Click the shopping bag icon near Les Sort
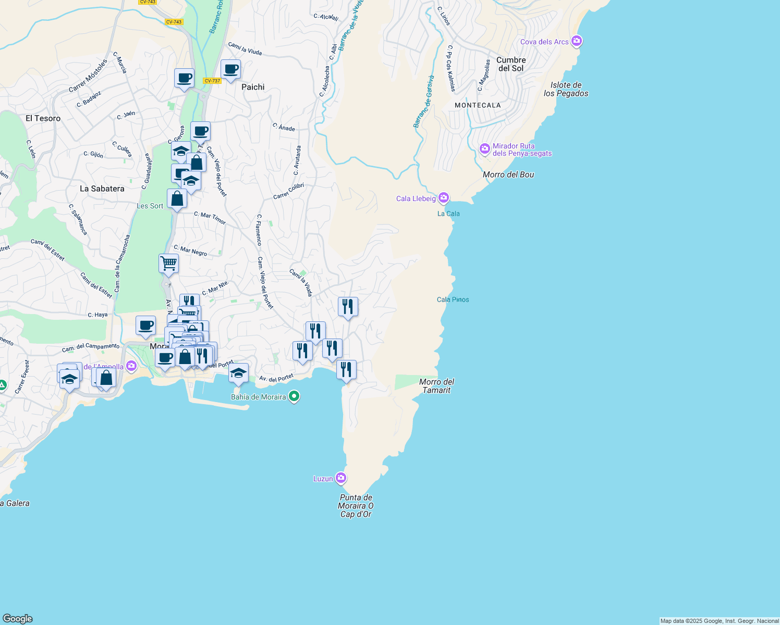 click(177, 198)
